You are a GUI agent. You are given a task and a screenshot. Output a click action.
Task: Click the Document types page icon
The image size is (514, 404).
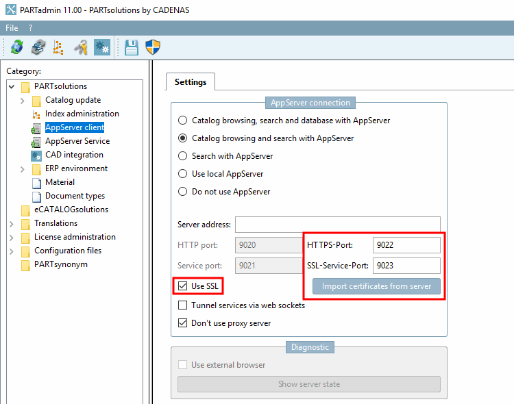point(36,197)
